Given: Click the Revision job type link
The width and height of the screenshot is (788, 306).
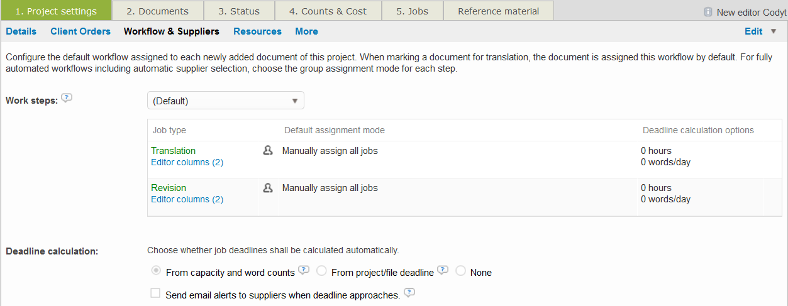Looking at the screenshot, I should pos(169,188).
